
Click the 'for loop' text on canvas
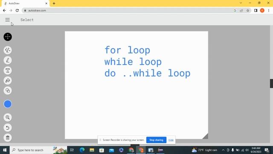[x=127, y=50]
